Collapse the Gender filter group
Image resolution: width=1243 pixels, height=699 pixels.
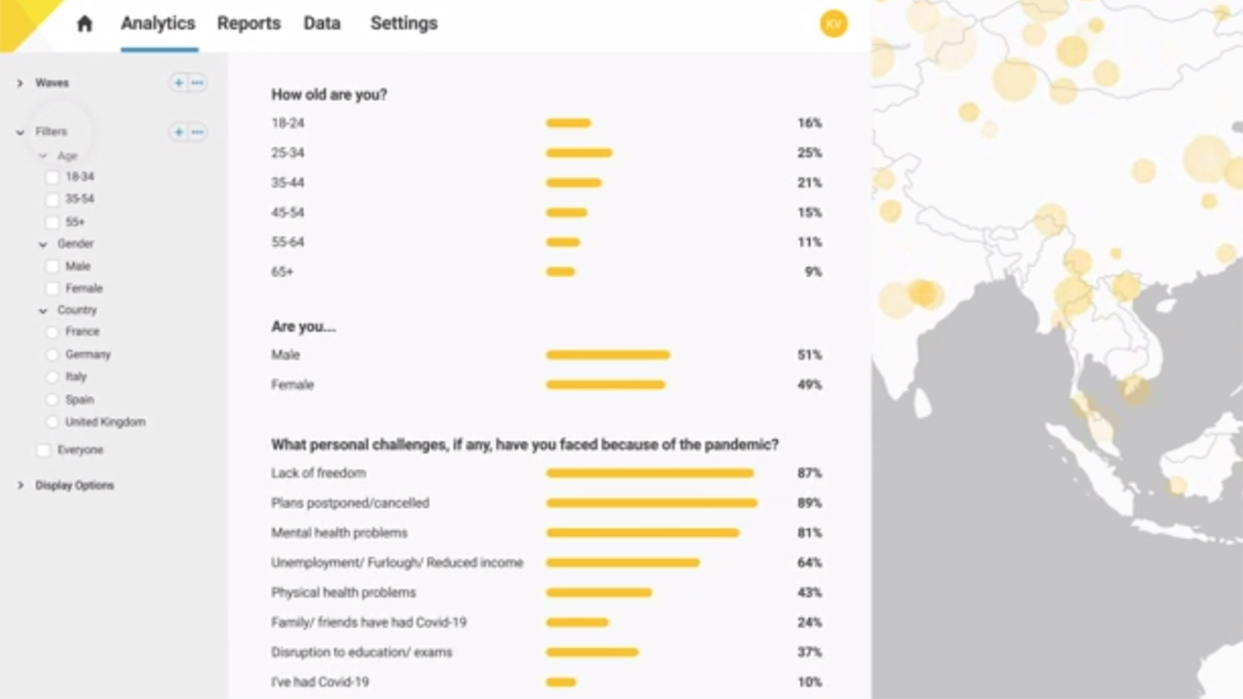click(x=43, y=245)
